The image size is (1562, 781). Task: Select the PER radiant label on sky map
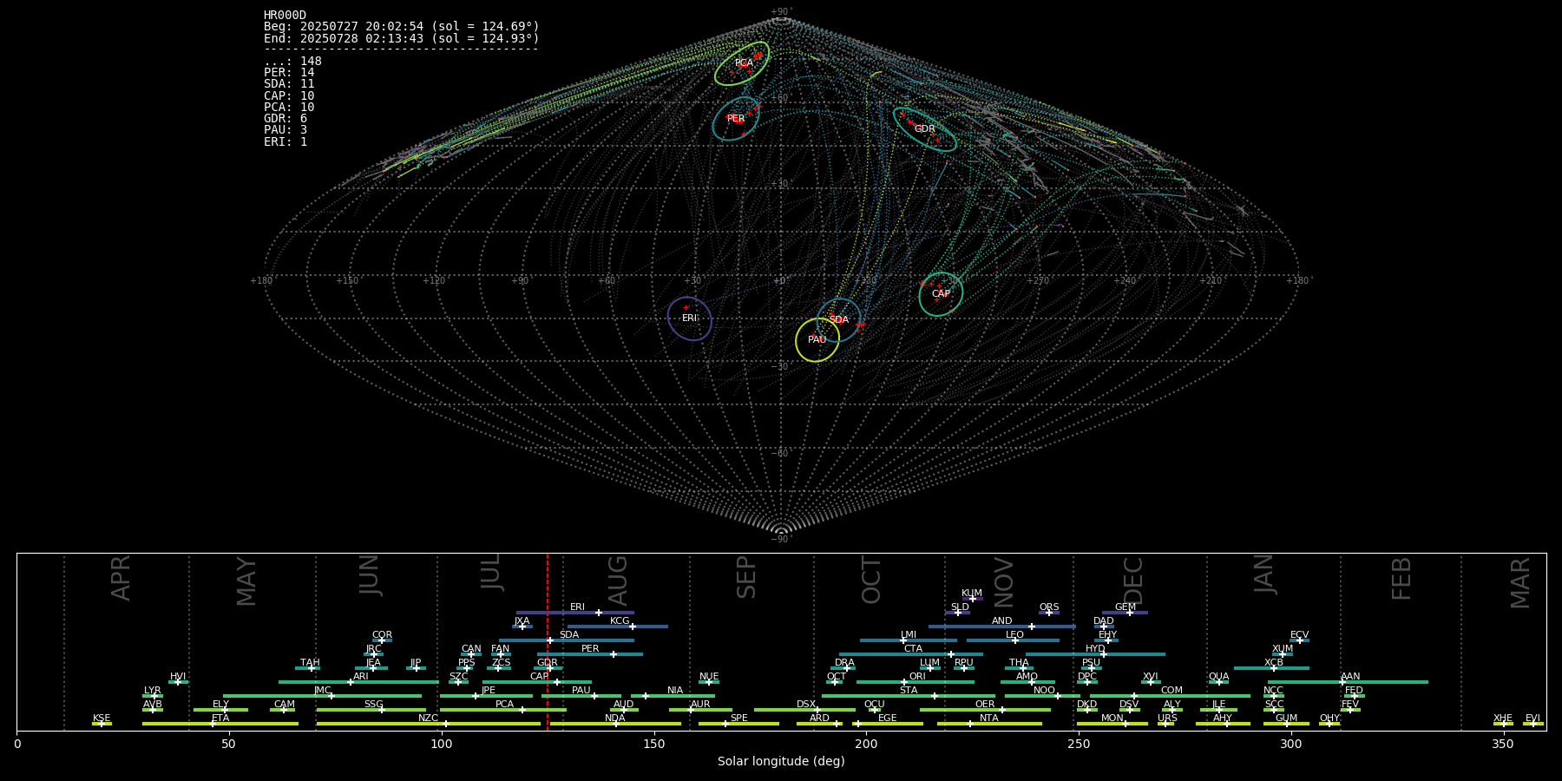(736, 119)
